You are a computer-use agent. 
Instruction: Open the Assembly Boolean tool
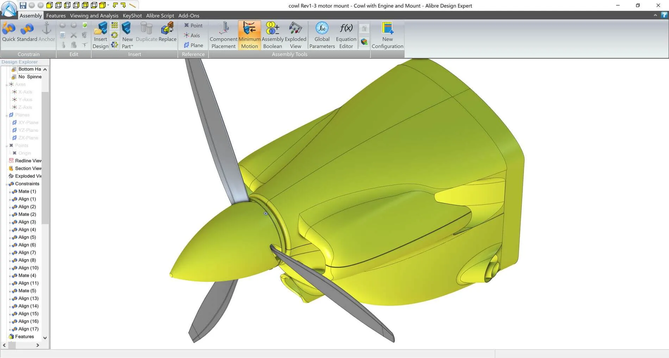coord(273,35)
